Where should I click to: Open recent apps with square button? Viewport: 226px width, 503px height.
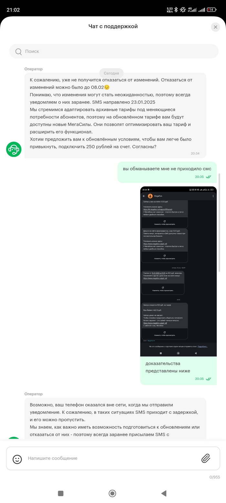coord(60,493)
